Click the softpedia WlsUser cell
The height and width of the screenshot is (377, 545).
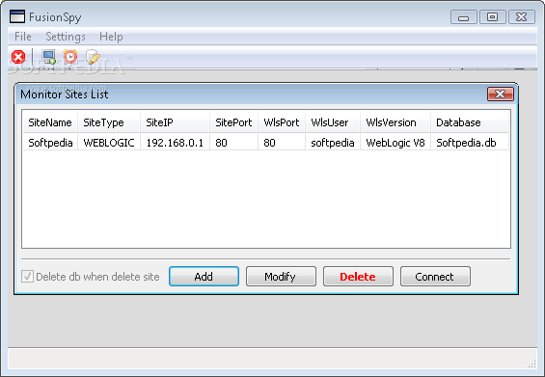coord(333,143)
